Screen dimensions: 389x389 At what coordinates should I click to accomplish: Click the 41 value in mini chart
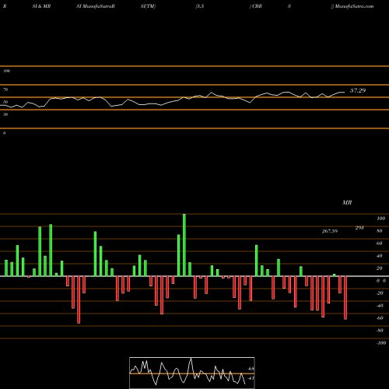point(251,378)
